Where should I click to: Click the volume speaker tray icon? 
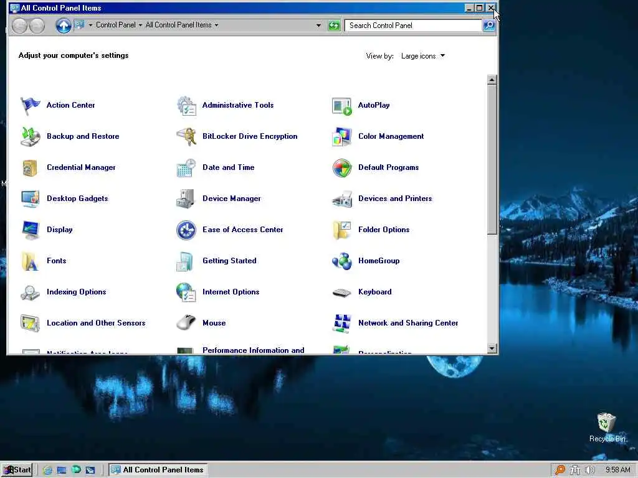pyautogui.click(x=589, y=471)
